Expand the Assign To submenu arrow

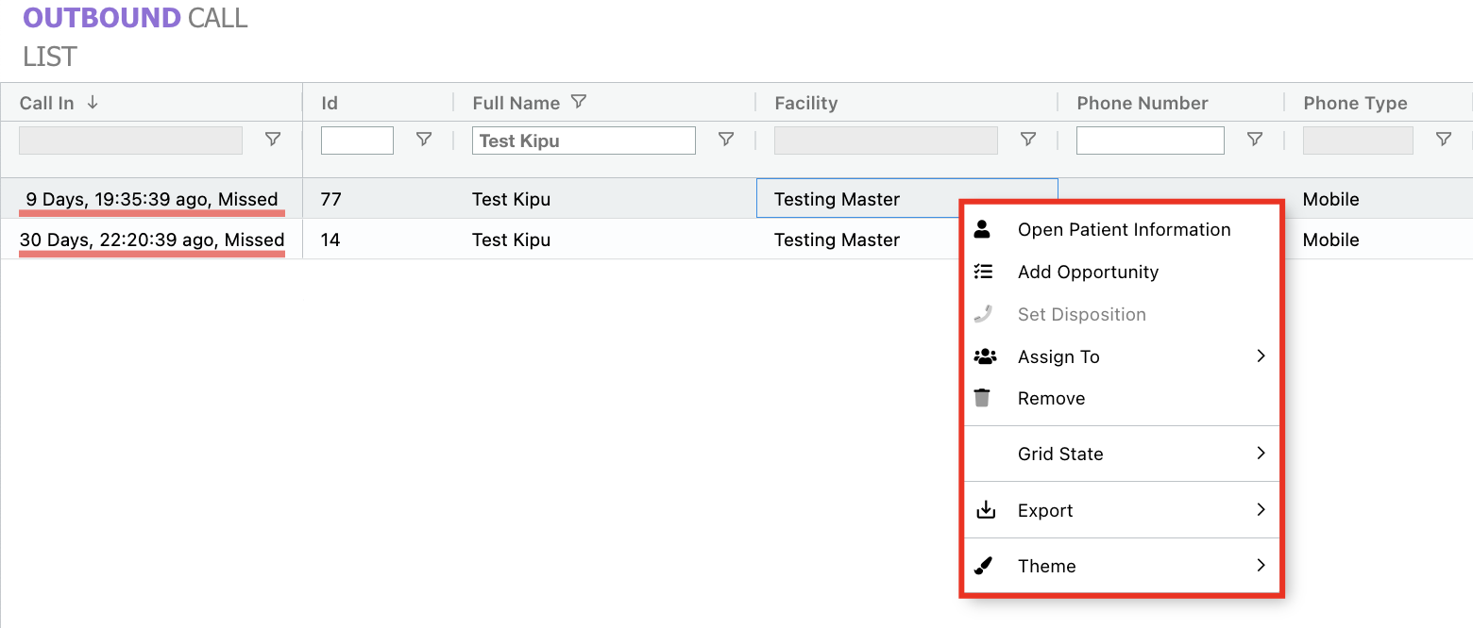coord(1261,355)
